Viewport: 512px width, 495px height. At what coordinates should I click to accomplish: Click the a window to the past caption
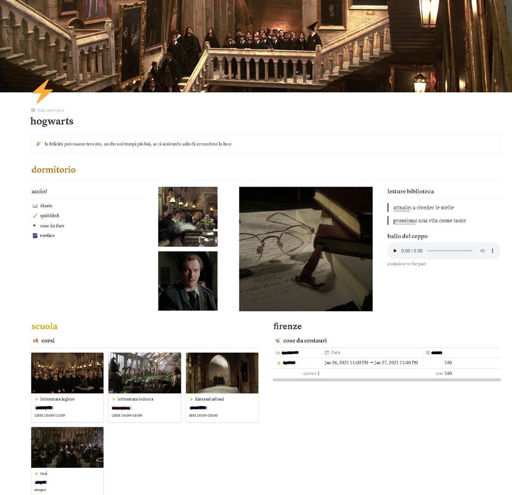point(406,264)
